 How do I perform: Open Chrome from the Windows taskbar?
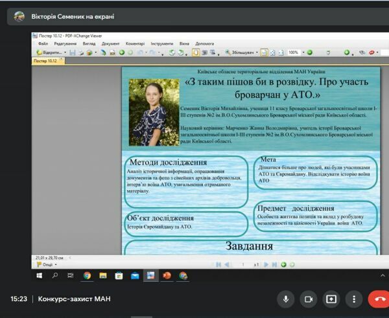[x=87, y=275]
